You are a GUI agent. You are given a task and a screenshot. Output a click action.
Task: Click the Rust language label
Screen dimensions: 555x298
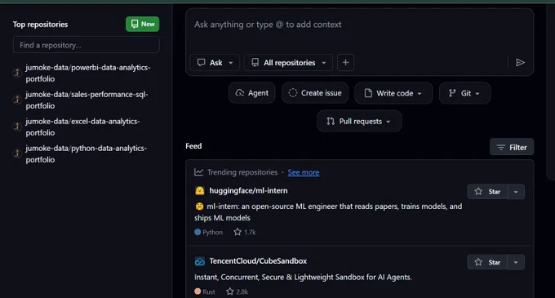pos(205,291)
